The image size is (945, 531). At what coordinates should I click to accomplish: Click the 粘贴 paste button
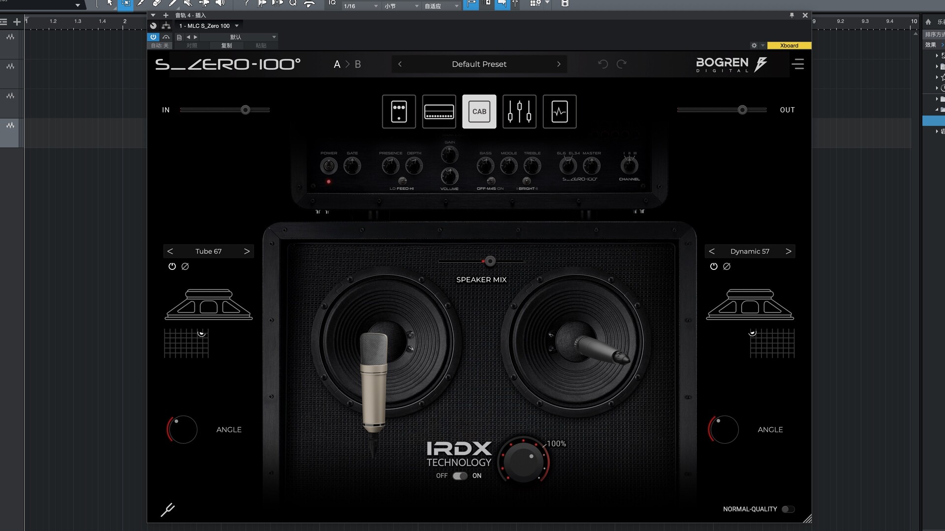click(x=261, y=46)
